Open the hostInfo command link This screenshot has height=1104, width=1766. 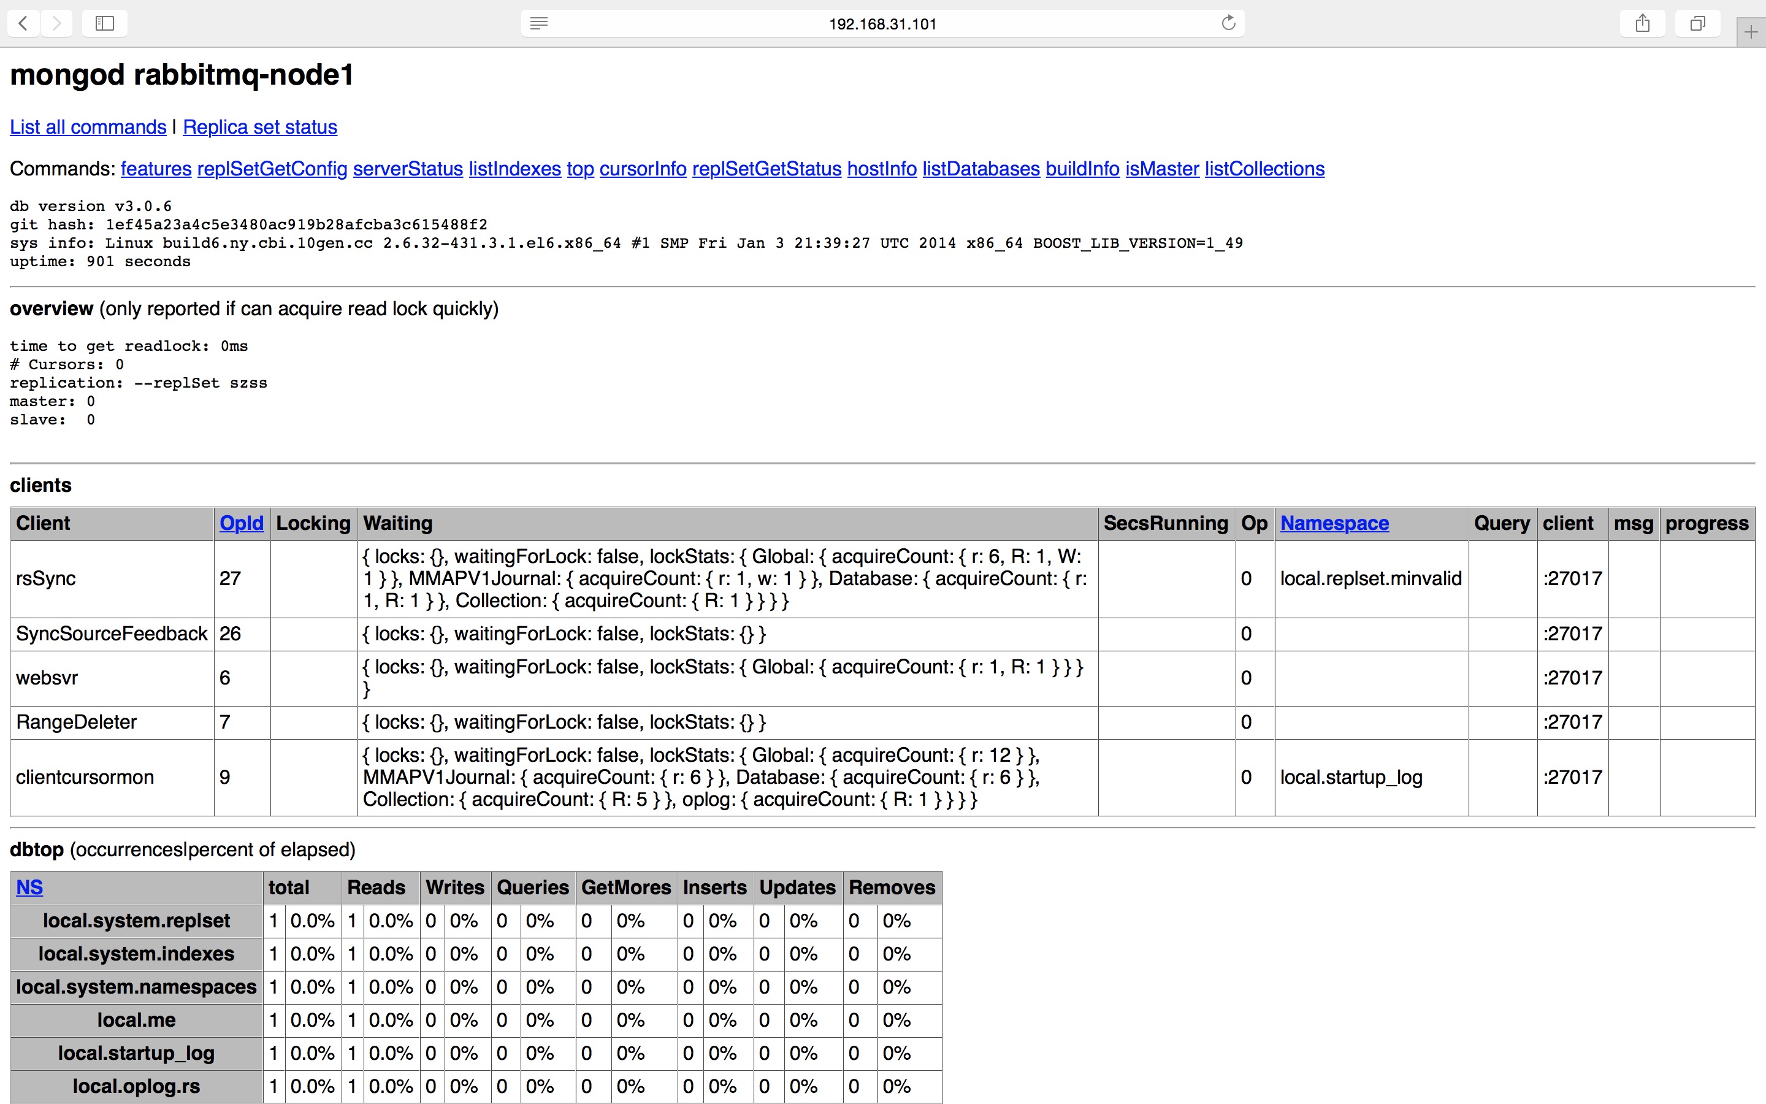pos(882,169)
